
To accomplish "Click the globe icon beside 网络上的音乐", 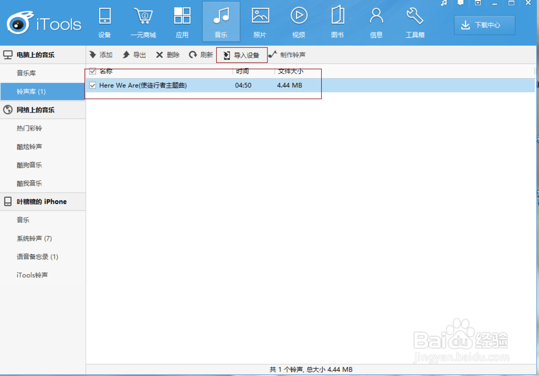I will coord(8,110).
